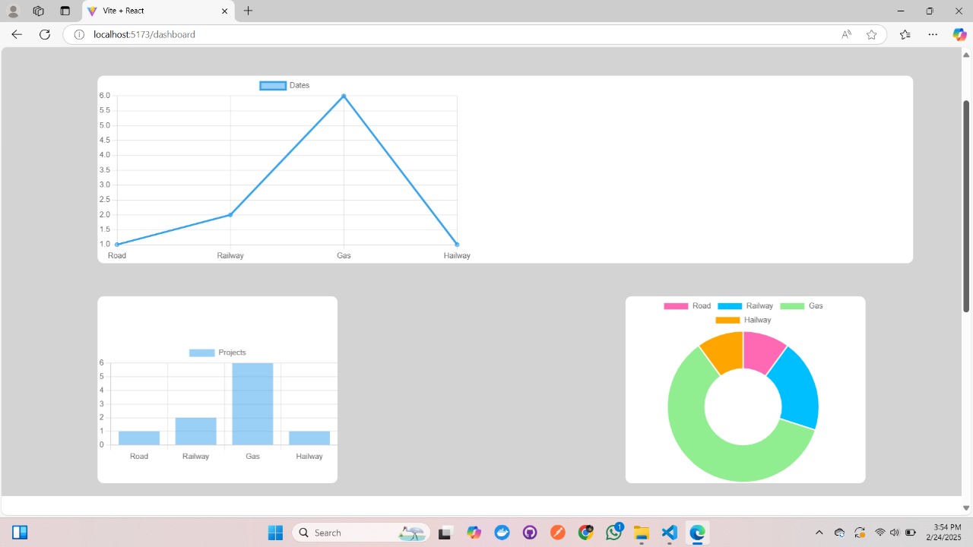The height and width of the screenshot is (547, 973).
Task: View site information icon in address bar
Action: pos(79,34)
